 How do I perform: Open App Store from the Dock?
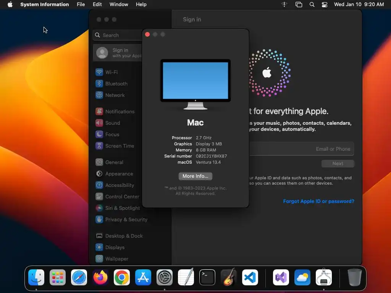143,277
